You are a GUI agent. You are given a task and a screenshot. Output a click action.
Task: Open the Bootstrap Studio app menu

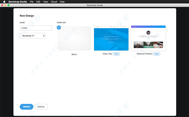(x=18, y=2)
